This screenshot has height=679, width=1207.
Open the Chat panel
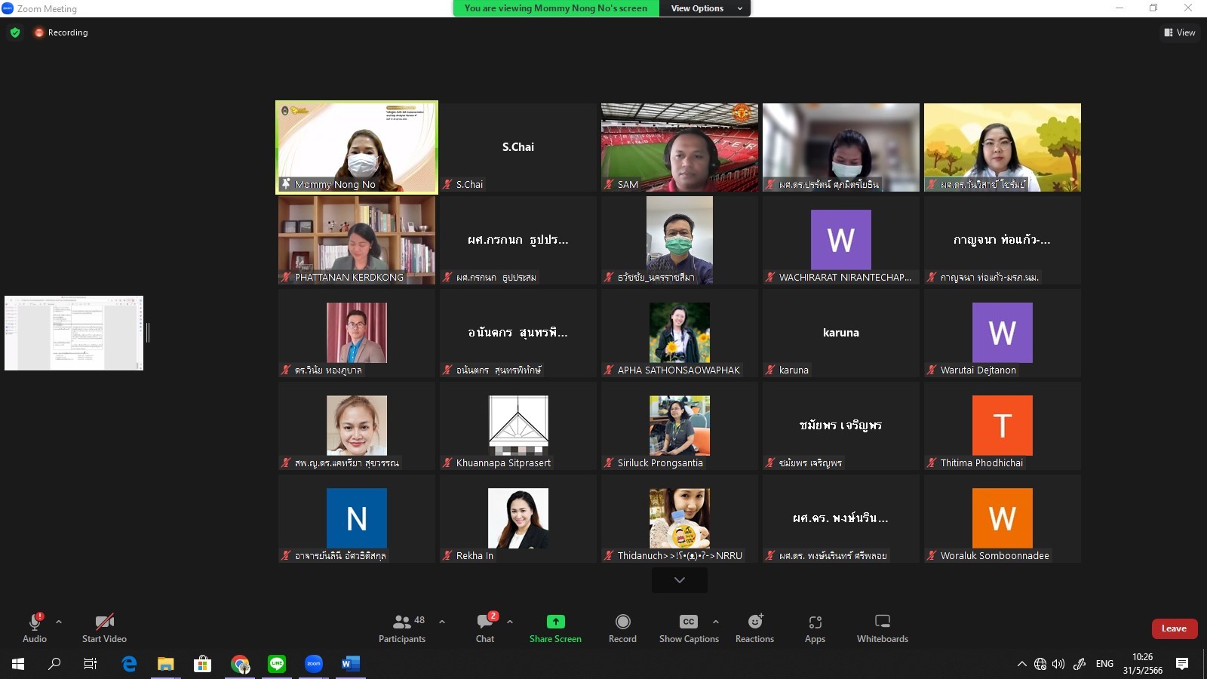pos(485,628)
